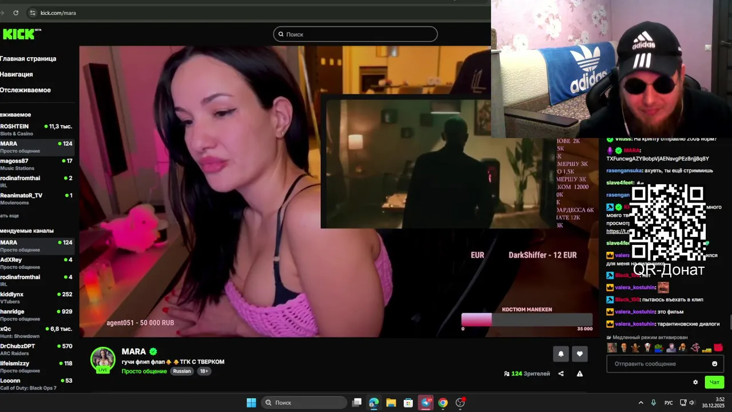732x412 pixels.
Task: Open Task View on taskbar
Action: (357, 402)
